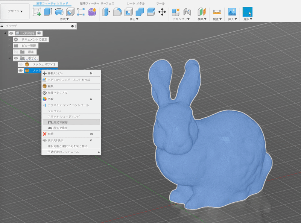Open the デザイン workspace dropdown
Image resolution: width=301 pixels, height=223 pixels.
[15, 11]
